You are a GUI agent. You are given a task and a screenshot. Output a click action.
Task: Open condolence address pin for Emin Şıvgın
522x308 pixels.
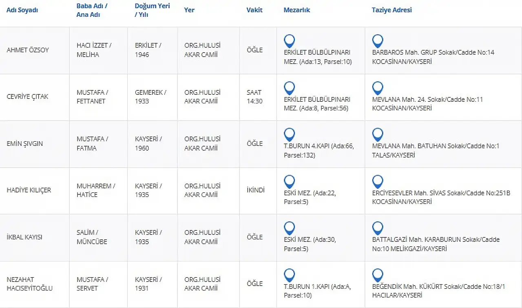pyautogui.click(x=378, y=134)
